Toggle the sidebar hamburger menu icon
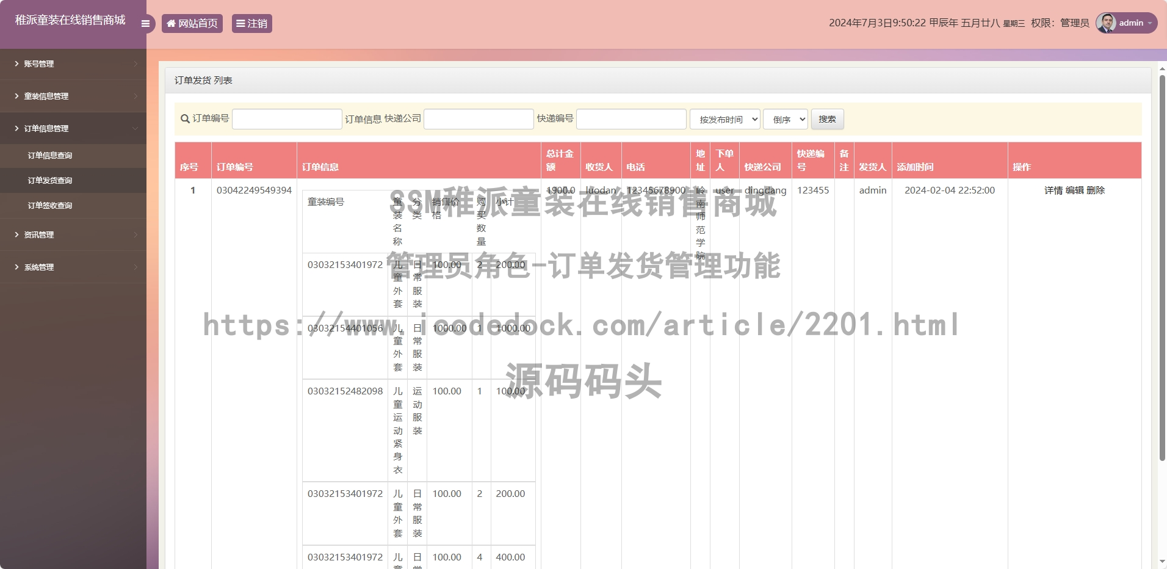Viewport: 1167px width, 569px height. point(145,24)
